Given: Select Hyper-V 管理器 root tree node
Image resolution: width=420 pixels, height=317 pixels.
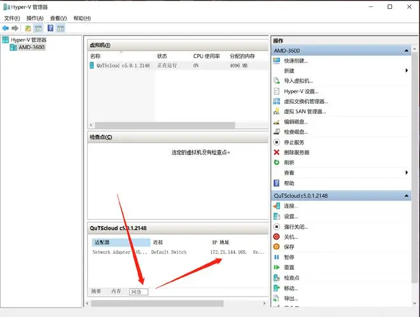Looking at the screenshot, I should 29,40.
